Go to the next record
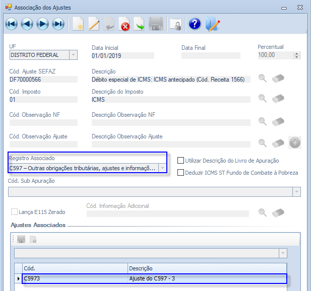This screenshot has width=311, height=291. click(x=43, y=24)
